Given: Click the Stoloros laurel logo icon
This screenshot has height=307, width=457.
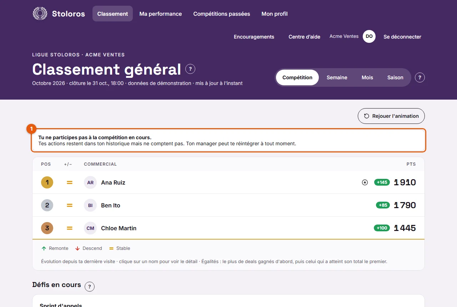Looking at the screenshot, I should pyautogui.click(x=40, y=14).
